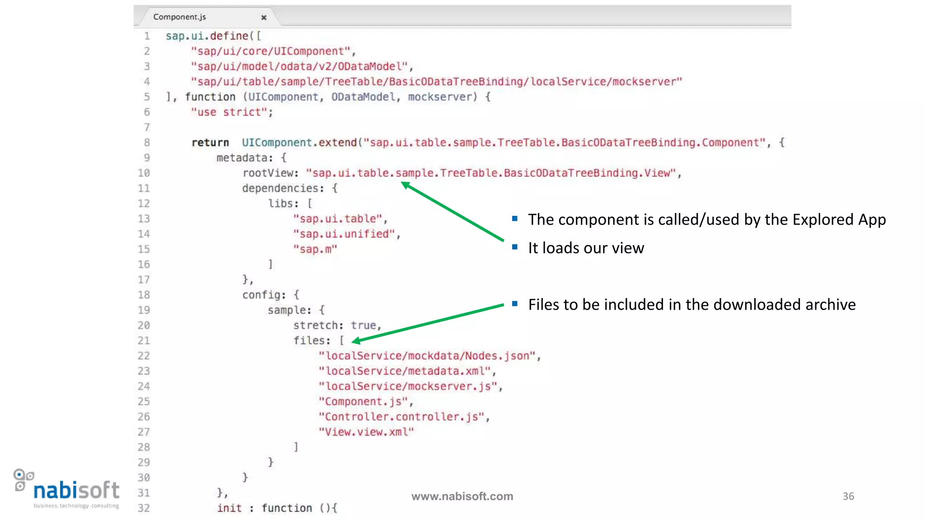This screenshot has height=520, width=925.
Task: Click the 'sample: {' line
Action: pyautogui.click(x=296, y=311)
